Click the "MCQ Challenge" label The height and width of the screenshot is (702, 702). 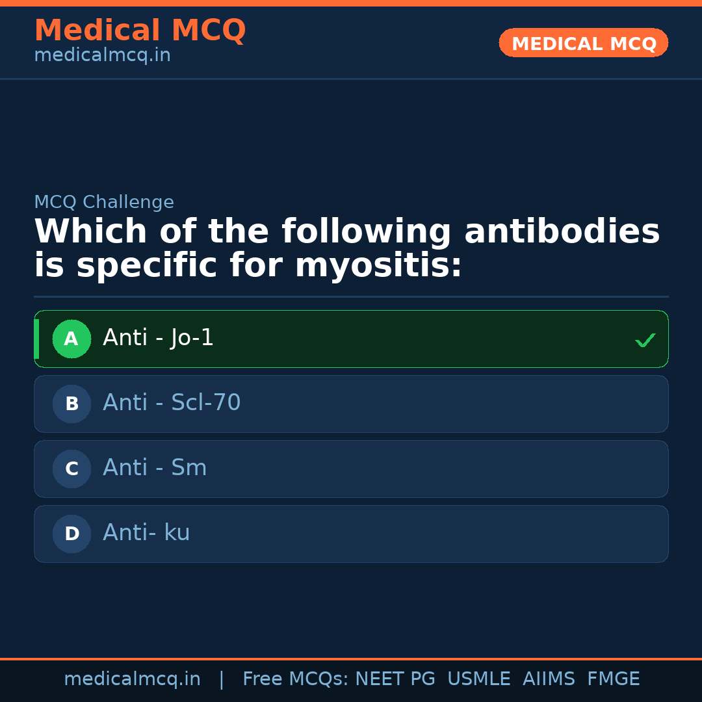[x=104, y=202]
